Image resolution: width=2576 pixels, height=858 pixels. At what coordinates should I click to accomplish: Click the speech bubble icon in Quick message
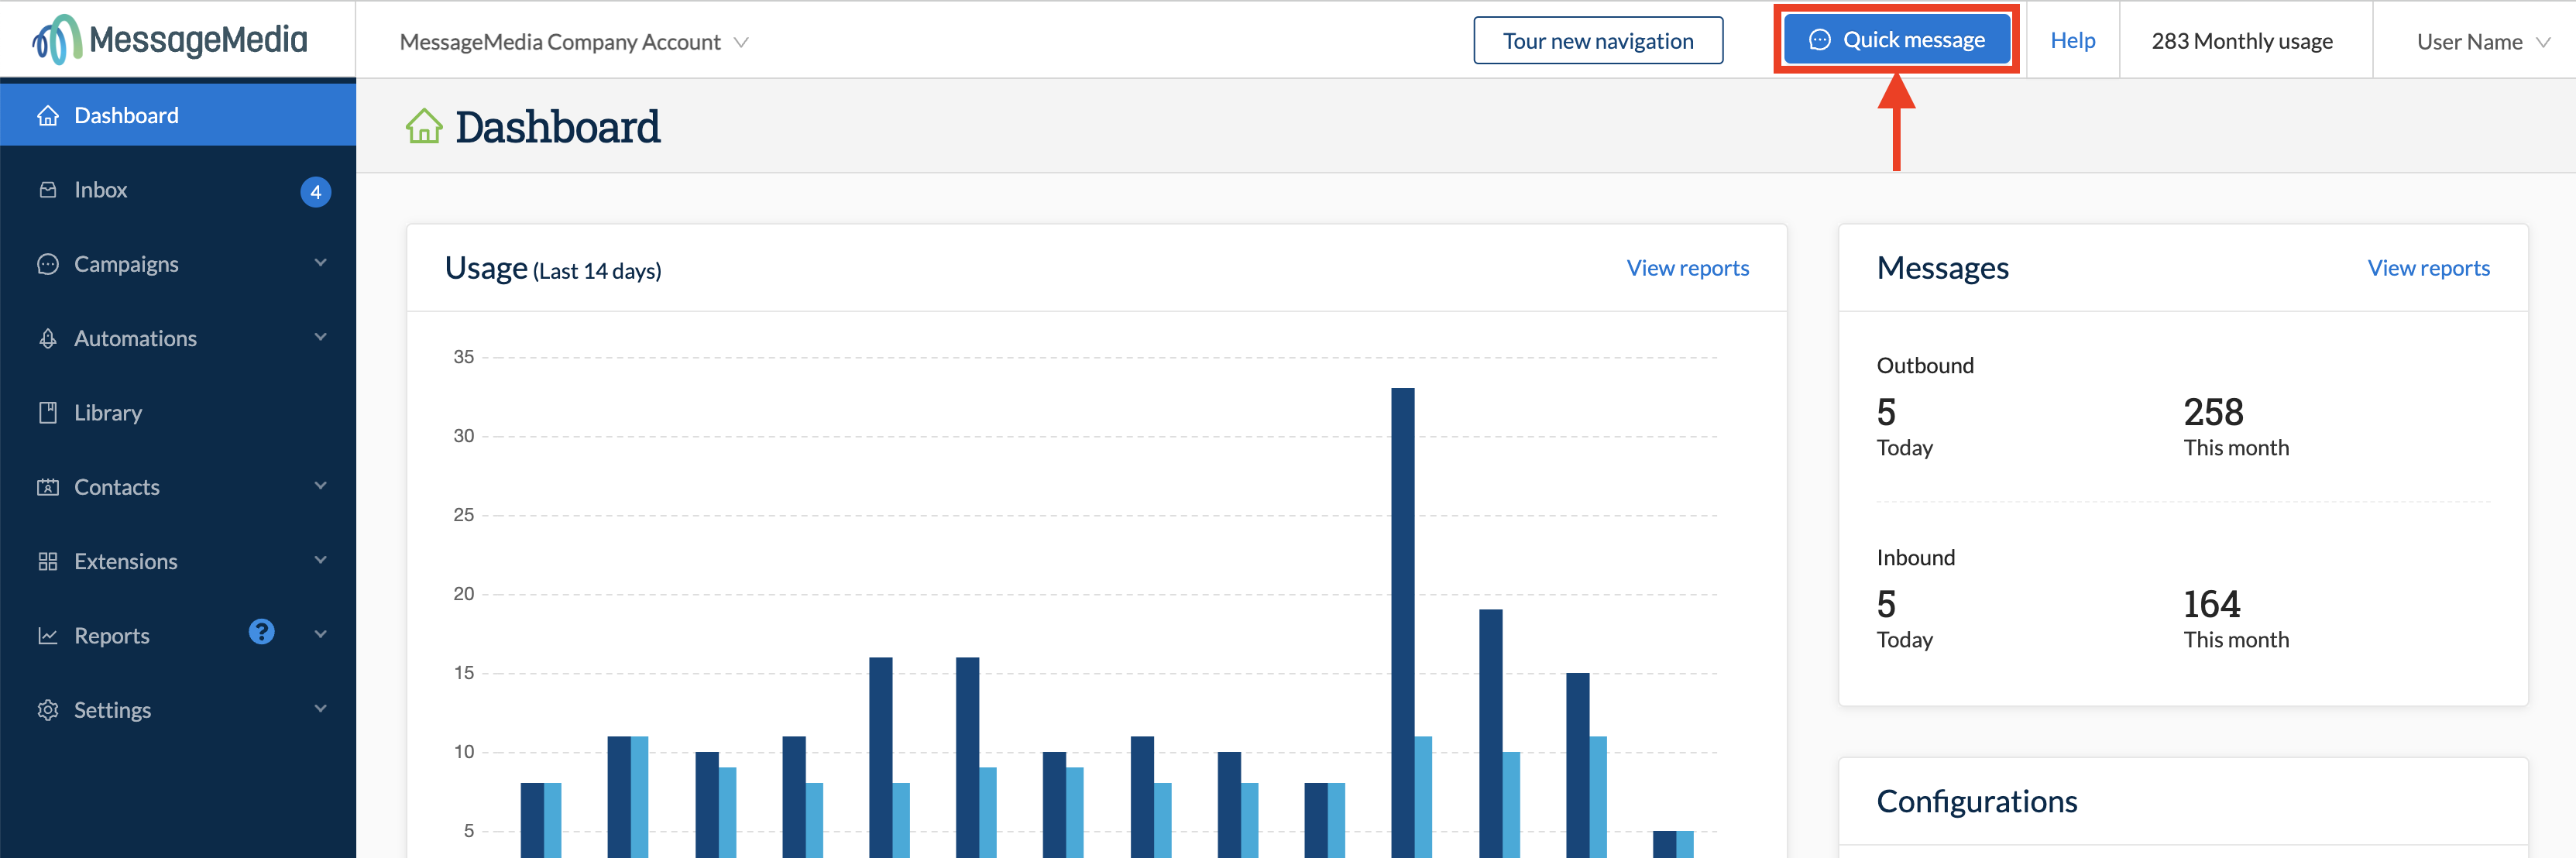pos(1820,40)
